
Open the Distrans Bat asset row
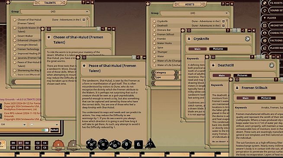[164, 30]
